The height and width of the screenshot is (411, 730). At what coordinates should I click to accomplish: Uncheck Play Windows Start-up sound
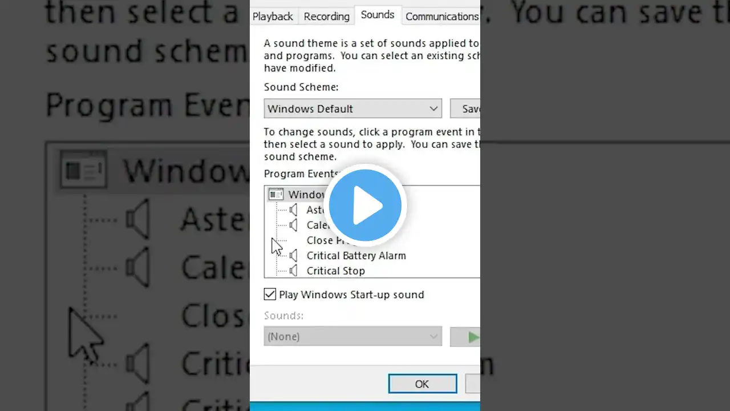pyautogui.click(x=270, y=295)
